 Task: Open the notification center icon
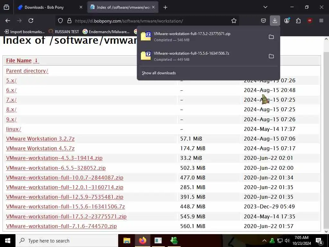click(319, 241)
